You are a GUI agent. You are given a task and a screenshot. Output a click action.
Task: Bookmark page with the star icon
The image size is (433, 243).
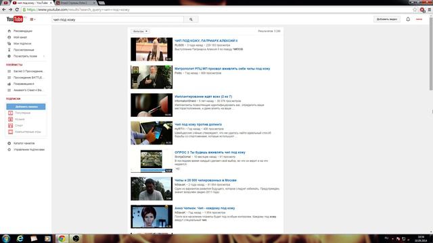coord(415,9)
